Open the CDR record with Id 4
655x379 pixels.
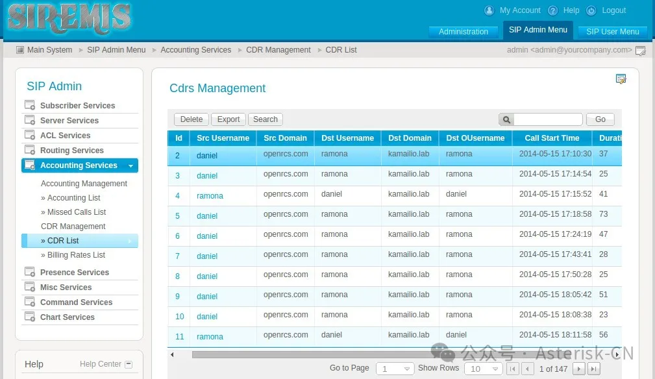[177, 196]
